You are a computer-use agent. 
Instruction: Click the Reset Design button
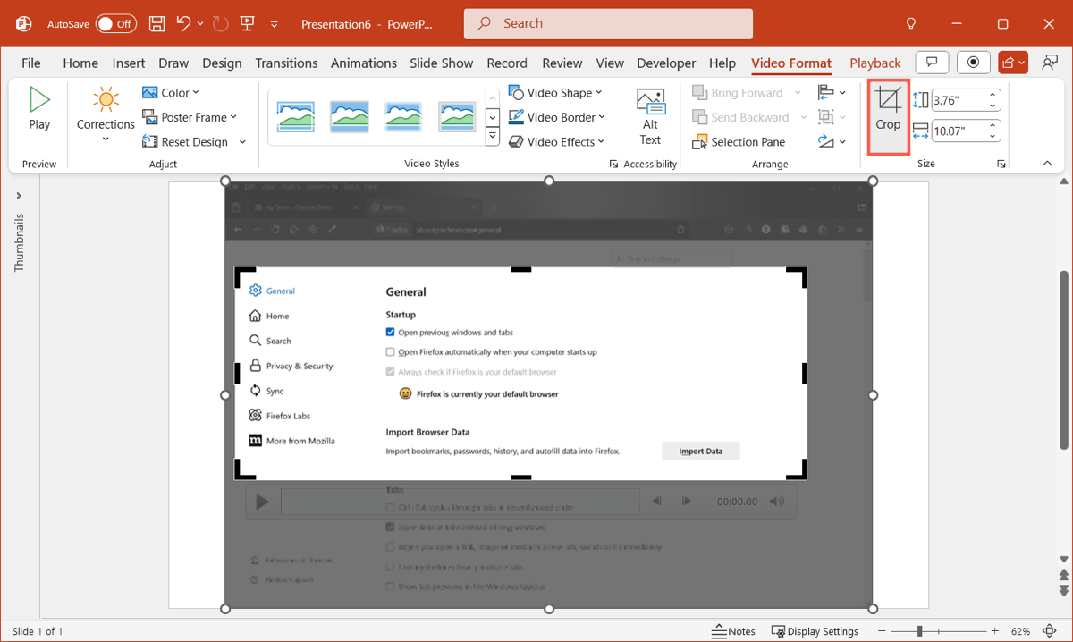(x=185, y=141)
